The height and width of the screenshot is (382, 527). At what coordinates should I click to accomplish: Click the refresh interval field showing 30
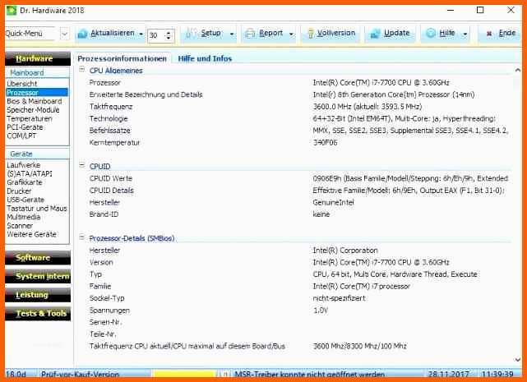tap(157, 35)
